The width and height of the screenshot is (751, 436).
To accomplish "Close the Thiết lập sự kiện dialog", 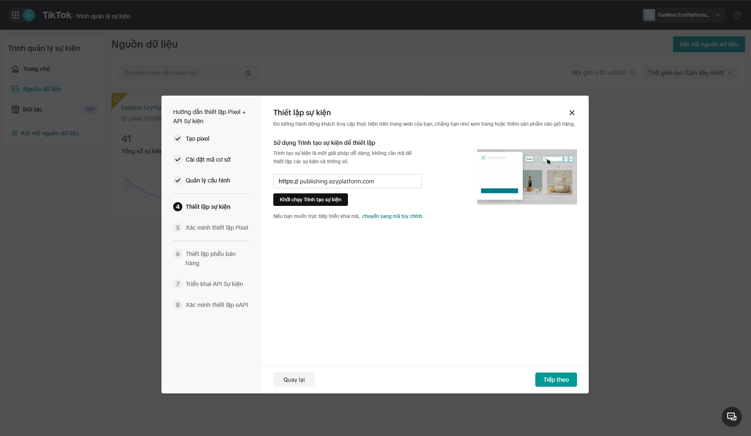I will 572,113.
